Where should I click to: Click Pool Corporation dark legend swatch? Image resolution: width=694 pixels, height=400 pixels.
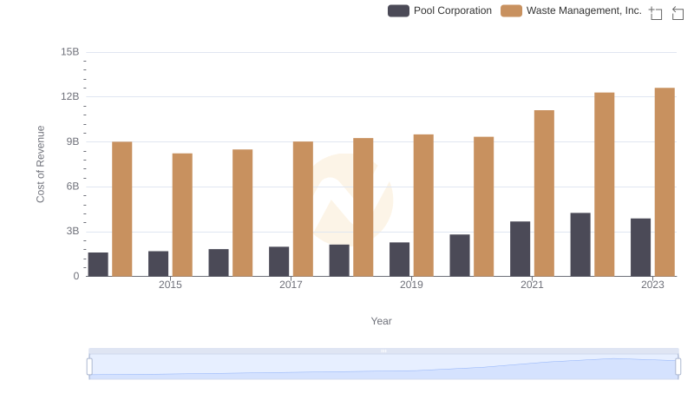pyautogui.click(x=398, y=10)
